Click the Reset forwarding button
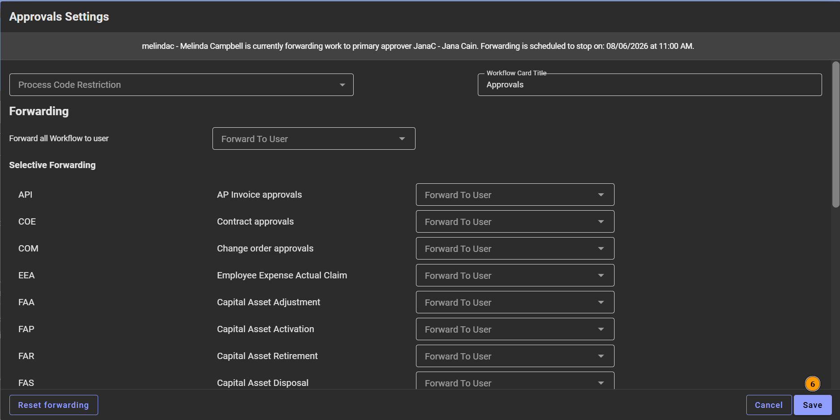The image size is (840, 420). (54, 405)
